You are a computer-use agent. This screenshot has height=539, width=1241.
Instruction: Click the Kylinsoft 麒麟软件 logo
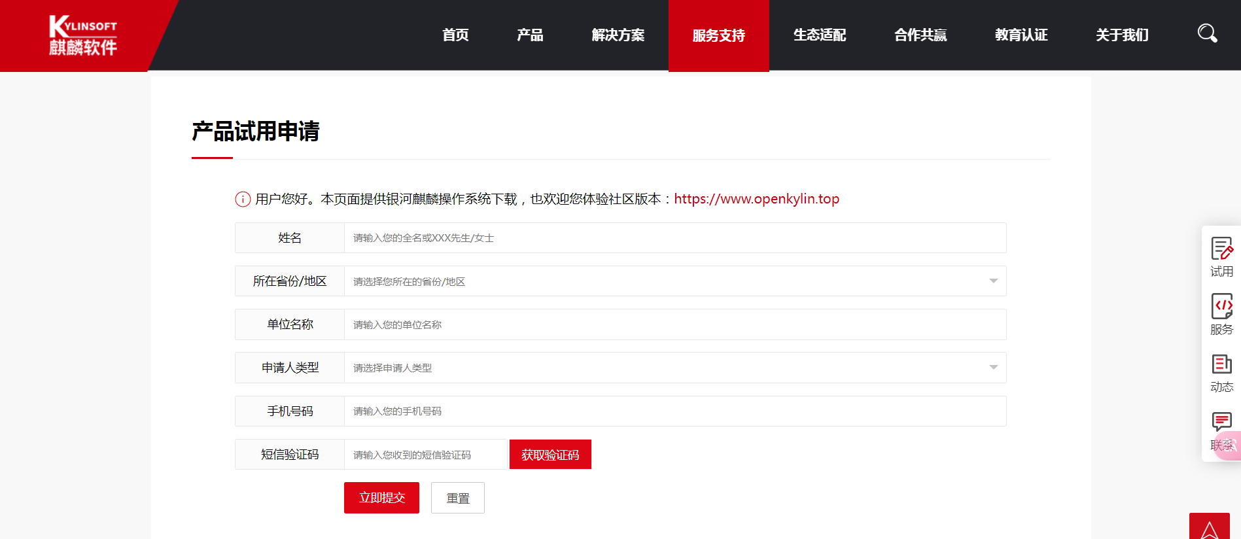point(83,35)
